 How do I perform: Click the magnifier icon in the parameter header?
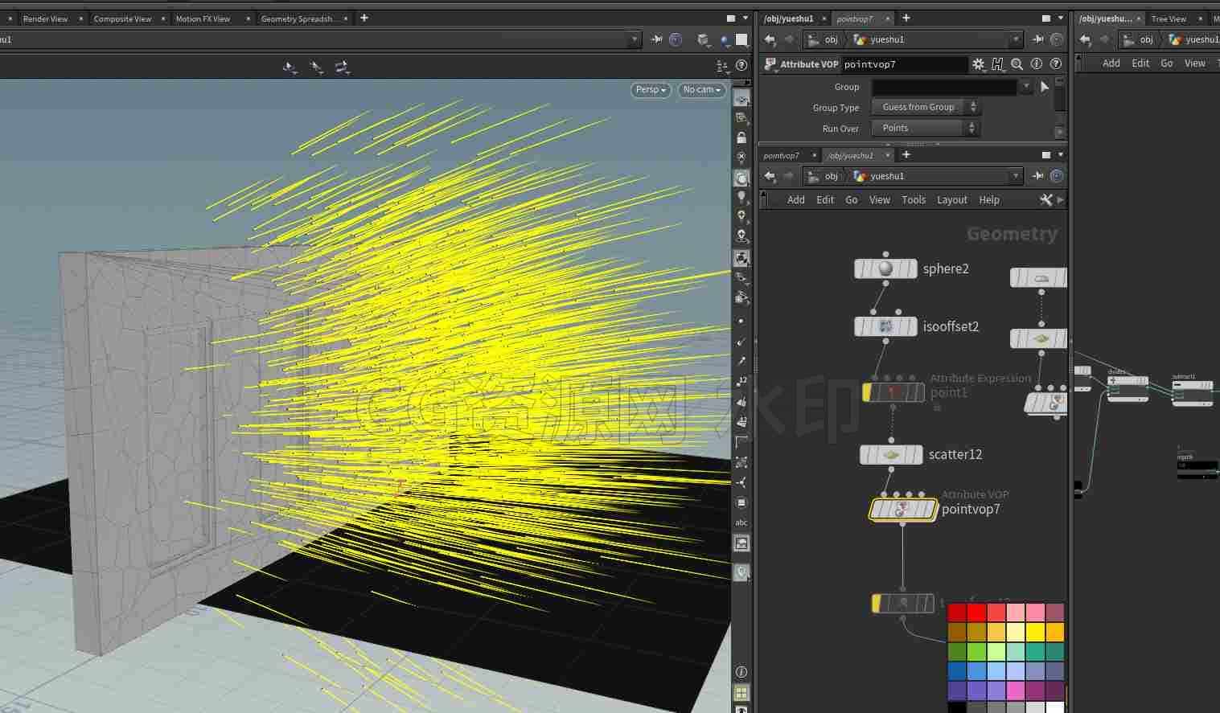point(1017,64)
